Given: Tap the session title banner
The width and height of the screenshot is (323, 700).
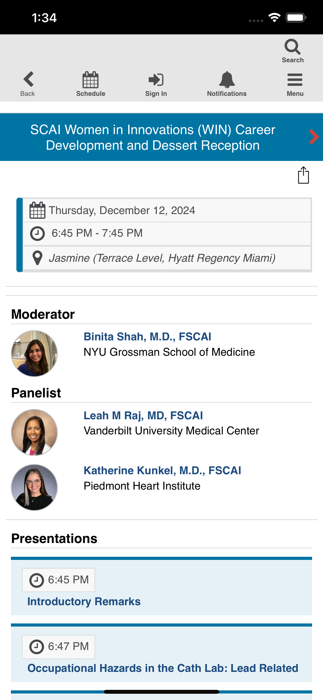Looking at the screenshot, I should pos(153,137).
